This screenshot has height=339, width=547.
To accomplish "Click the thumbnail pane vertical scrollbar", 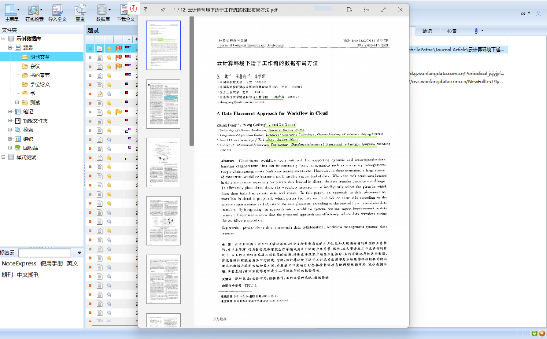I will pos(192,80).
